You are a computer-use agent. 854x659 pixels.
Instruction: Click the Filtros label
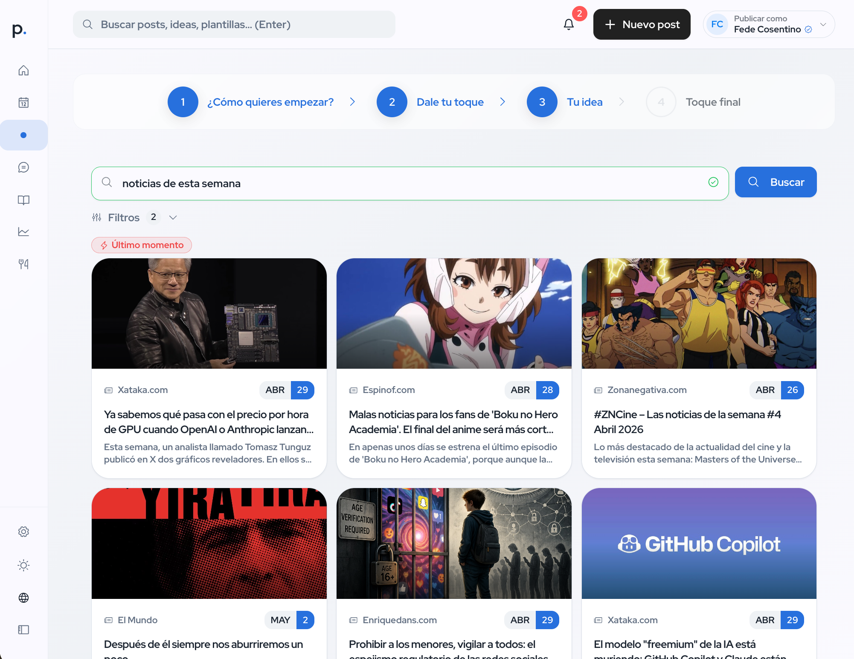124,217
